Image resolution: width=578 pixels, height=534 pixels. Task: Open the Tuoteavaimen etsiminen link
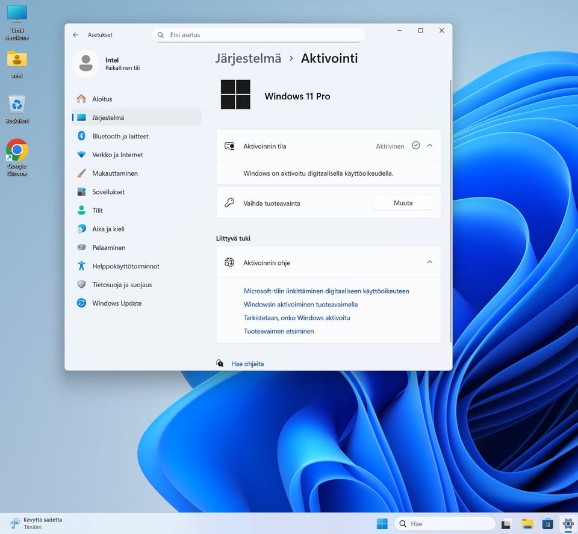[x=279, y=331]
